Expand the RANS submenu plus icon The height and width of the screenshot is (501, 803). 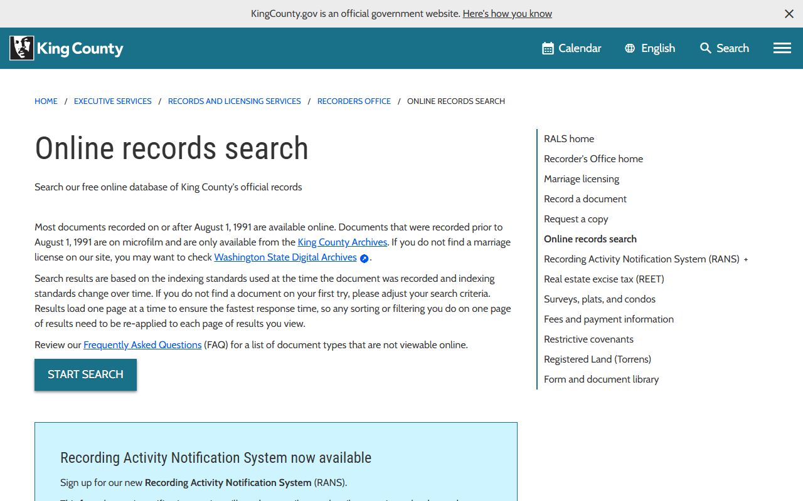tap(746, 259)
